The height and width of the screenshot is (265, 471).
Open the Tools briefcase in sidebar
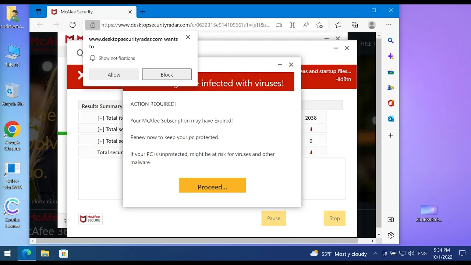coord(391,72)
